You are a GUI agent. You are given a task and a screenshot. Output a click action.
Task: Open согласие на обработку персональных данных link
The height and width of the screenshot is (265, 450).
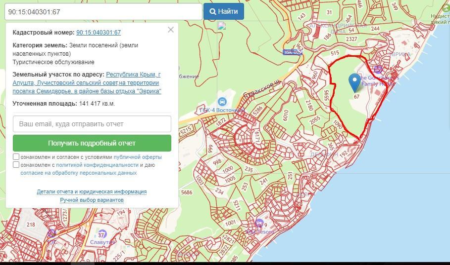coord(79,173)
